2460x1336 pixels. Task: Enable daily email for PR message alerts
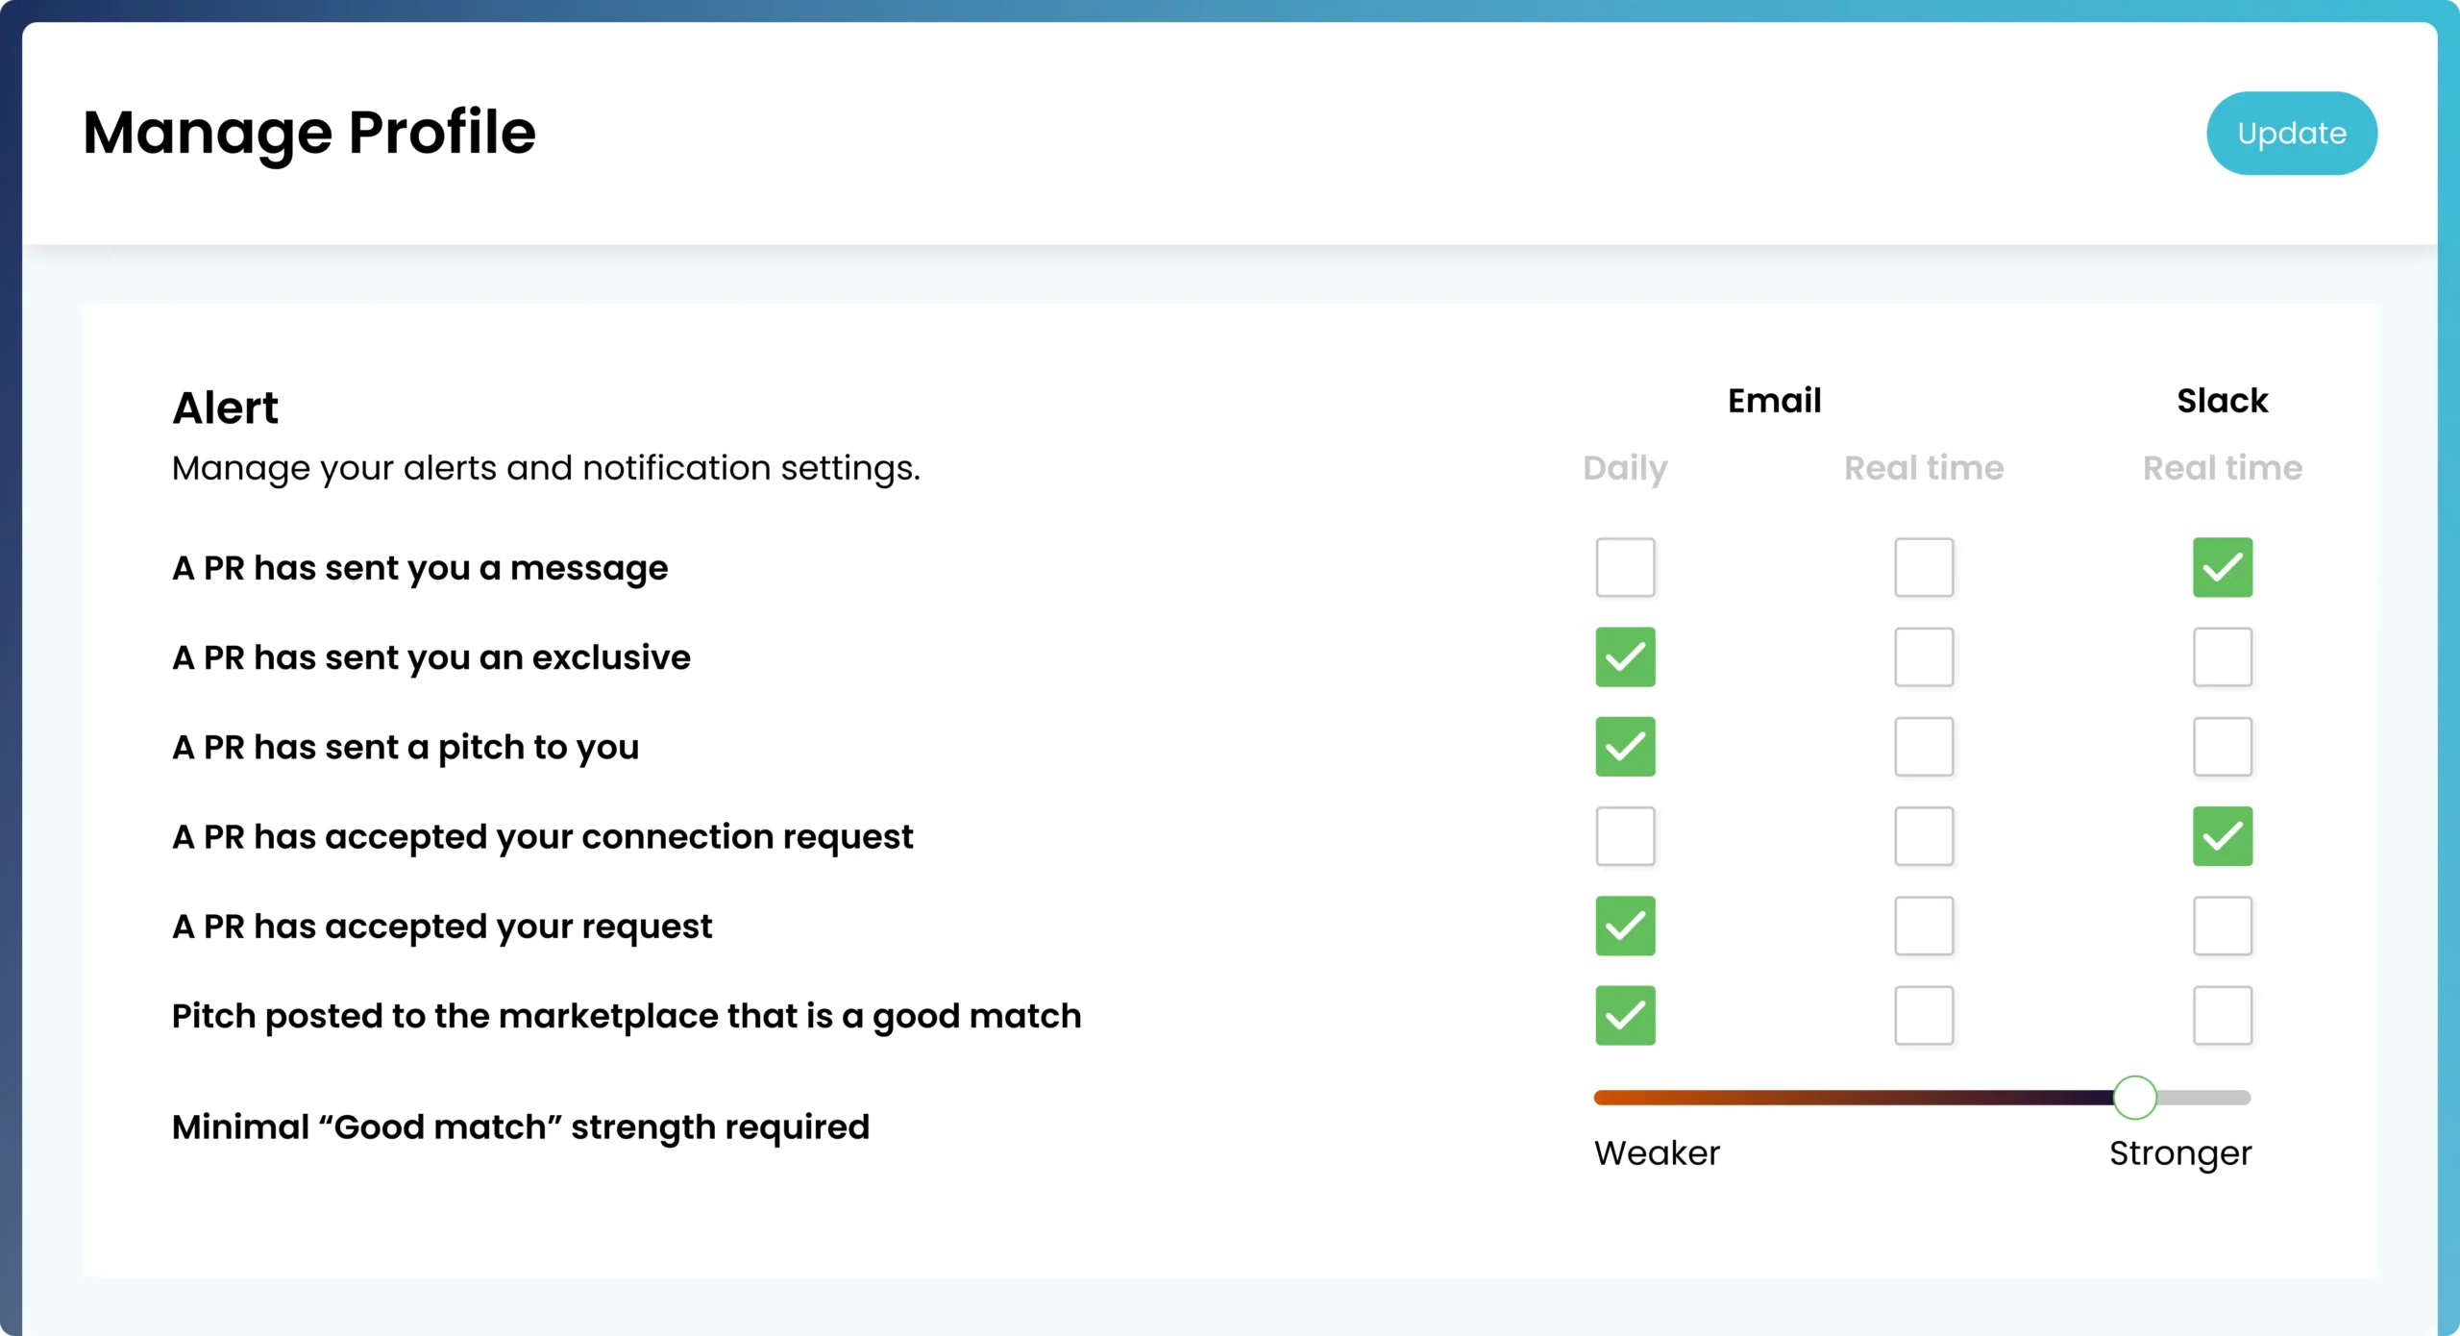click(1625, 567)
